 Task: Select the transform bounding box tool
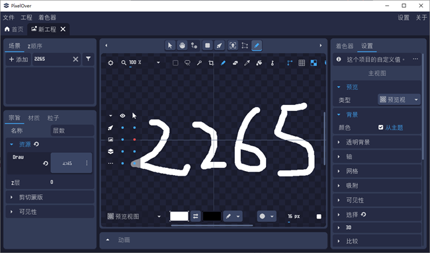coord(245,46)
